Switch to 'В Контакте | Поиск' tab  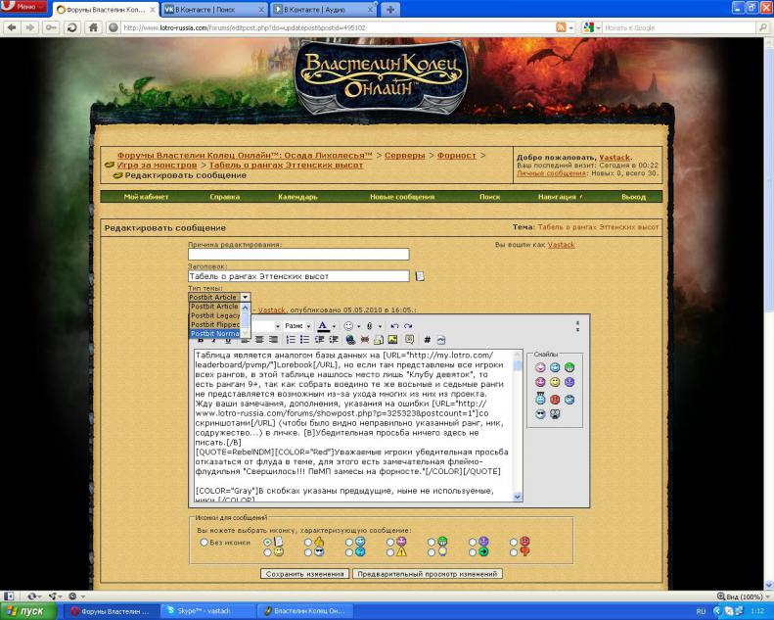click(214, 10)
